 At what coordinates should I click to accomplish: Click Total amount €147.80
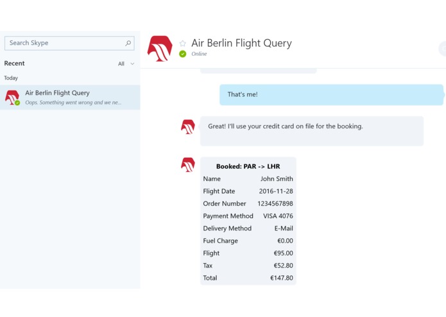point(282,278)
